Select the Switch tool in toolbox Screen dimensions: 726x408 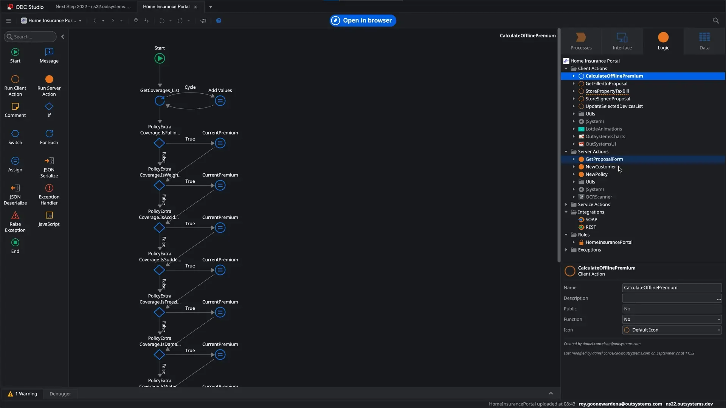(15, 137)
